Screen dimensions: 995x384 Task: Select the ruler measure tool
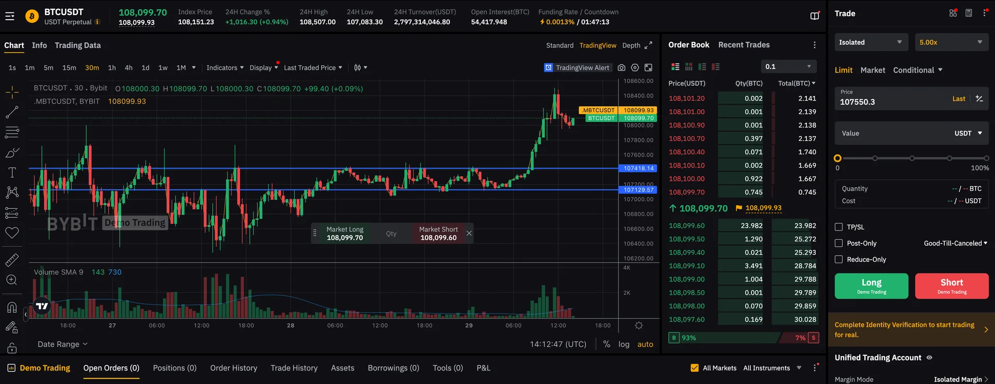click(12, 260)
